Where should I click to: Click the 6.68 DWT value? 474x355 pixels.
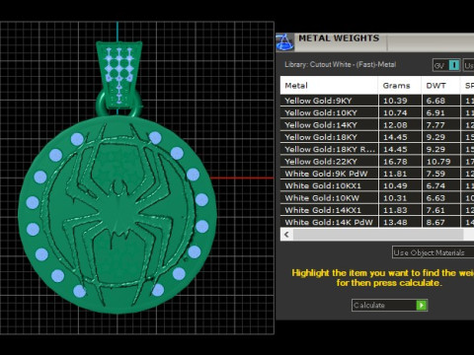coord(435,101)
